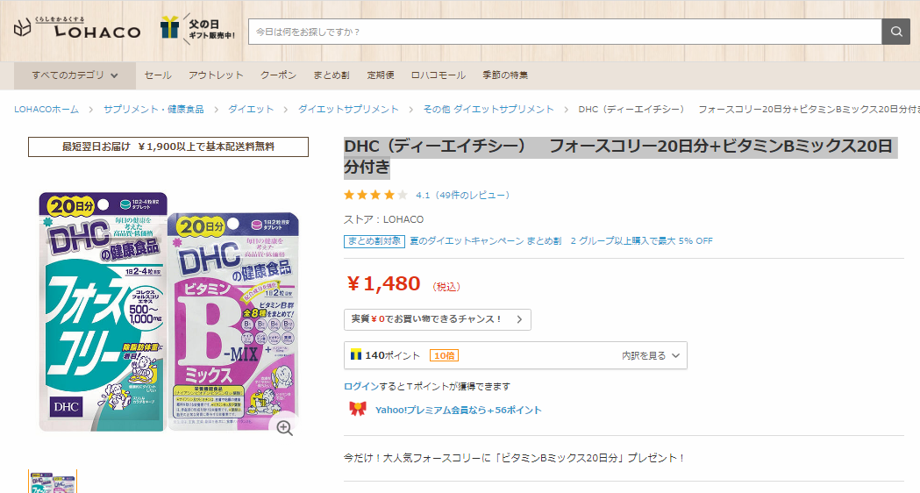The width and height of the screenshot is (920, 493).
Task: Click the magnifying glass search button
Action: point(895,32)
